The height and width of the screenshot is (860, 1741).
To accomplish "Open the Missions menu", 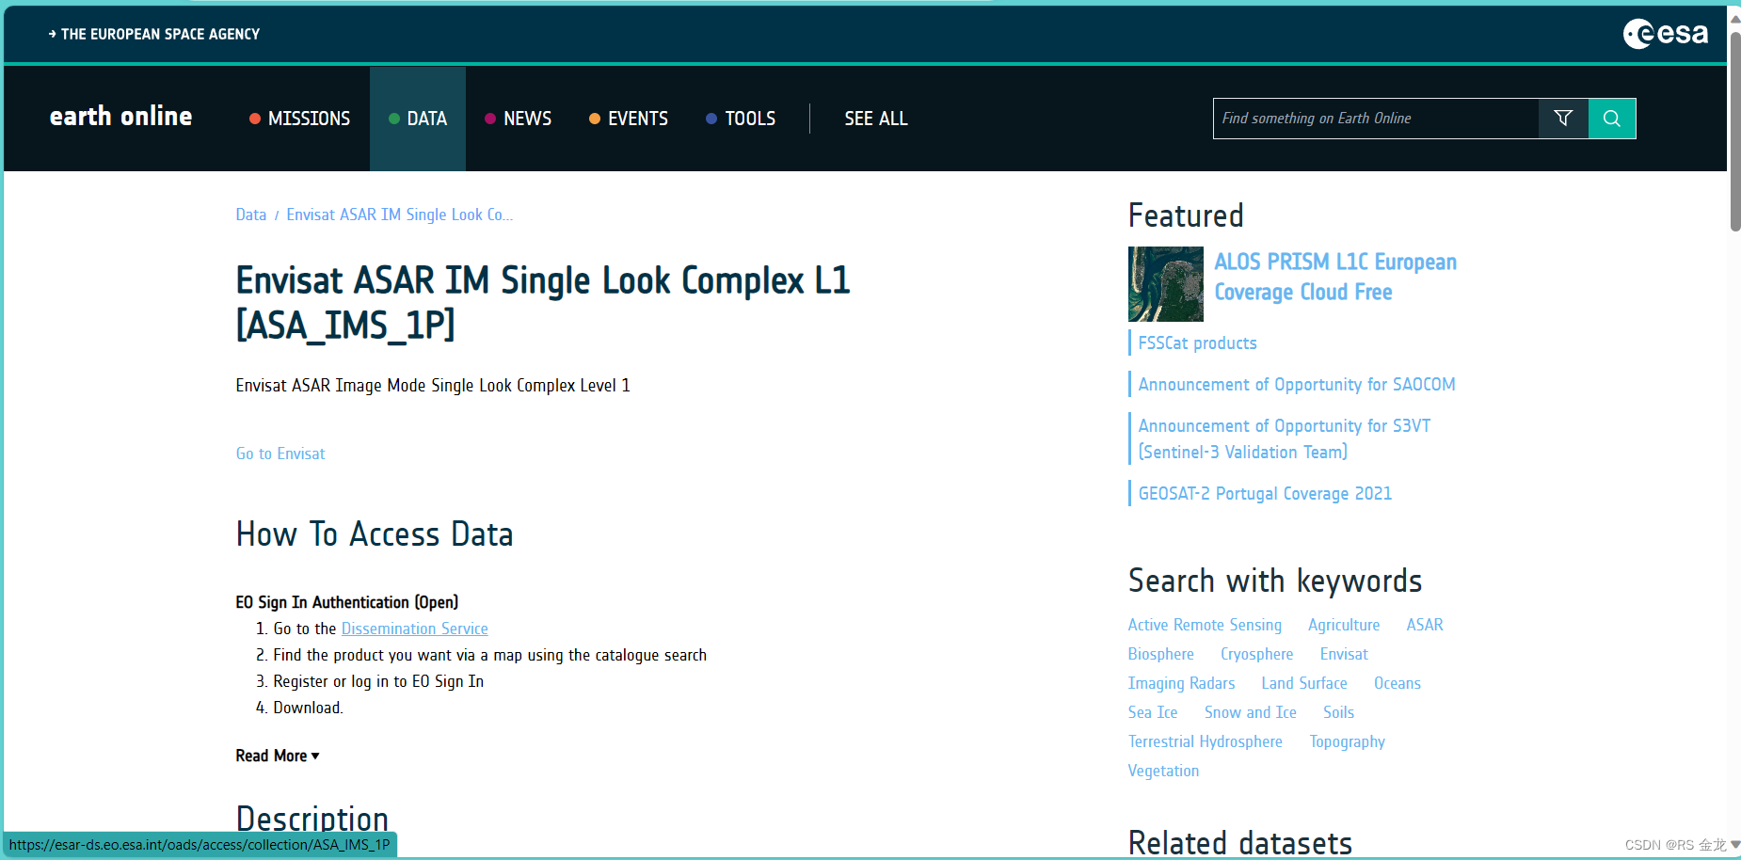I will pos(299,119).
